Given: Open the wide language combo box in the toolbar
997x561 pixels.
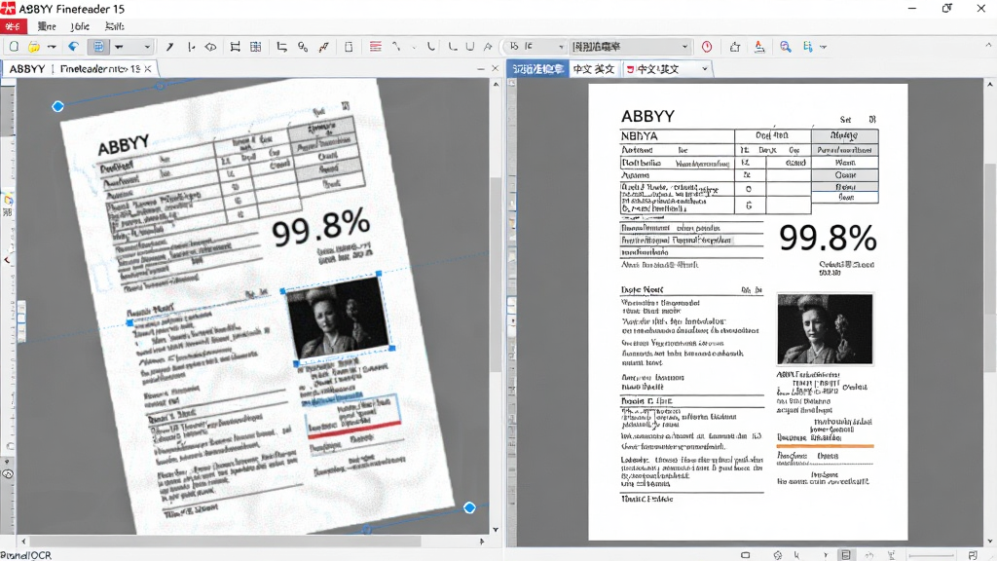Looking at the screenshot, I should click(630, 47).
